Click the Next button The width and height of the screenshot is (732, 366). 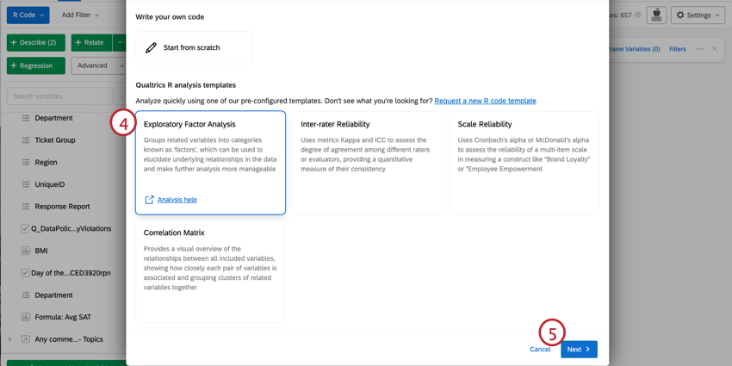[579, 349]
